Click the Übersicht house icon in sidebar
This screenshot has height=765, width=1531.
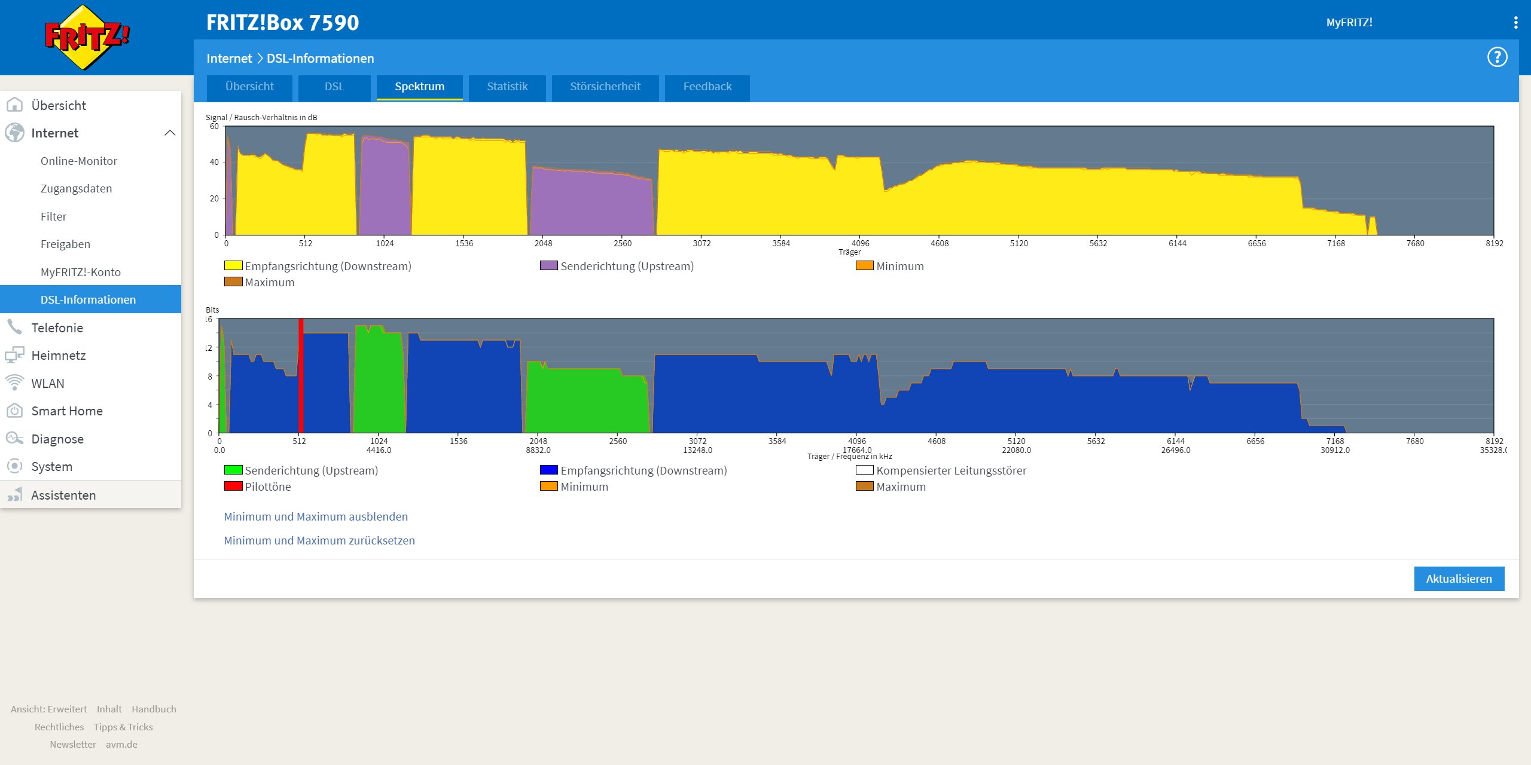pos(14,105)
